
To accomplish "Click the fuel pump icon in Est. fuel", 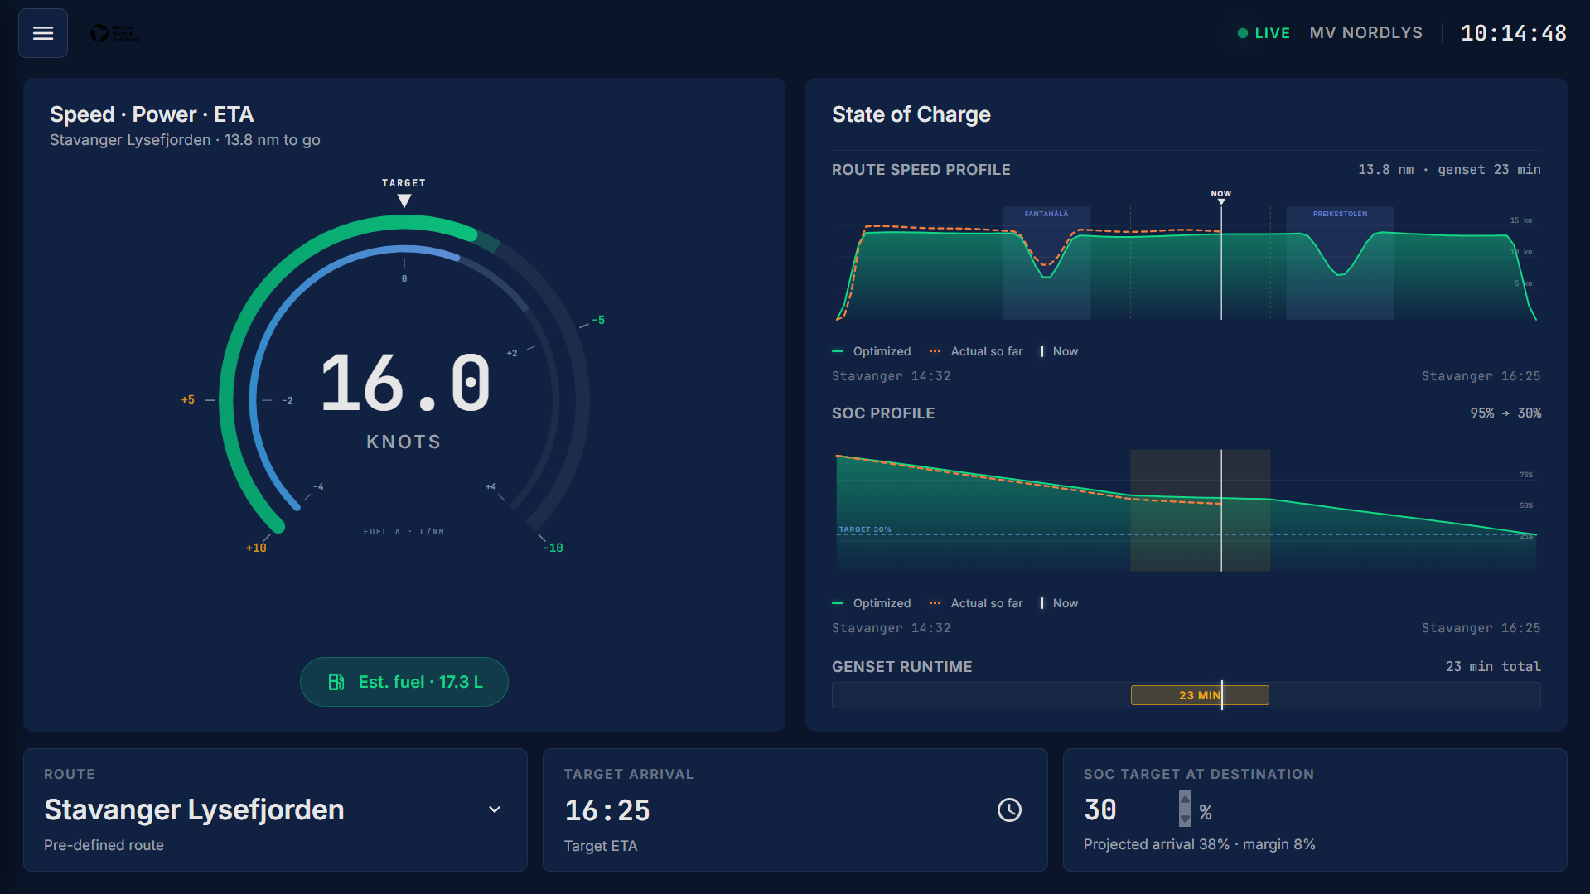I will pyautogui.click(x=336, y=682).
